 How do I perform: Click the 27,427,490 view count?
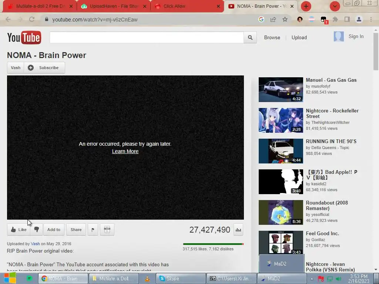(209, 230)
